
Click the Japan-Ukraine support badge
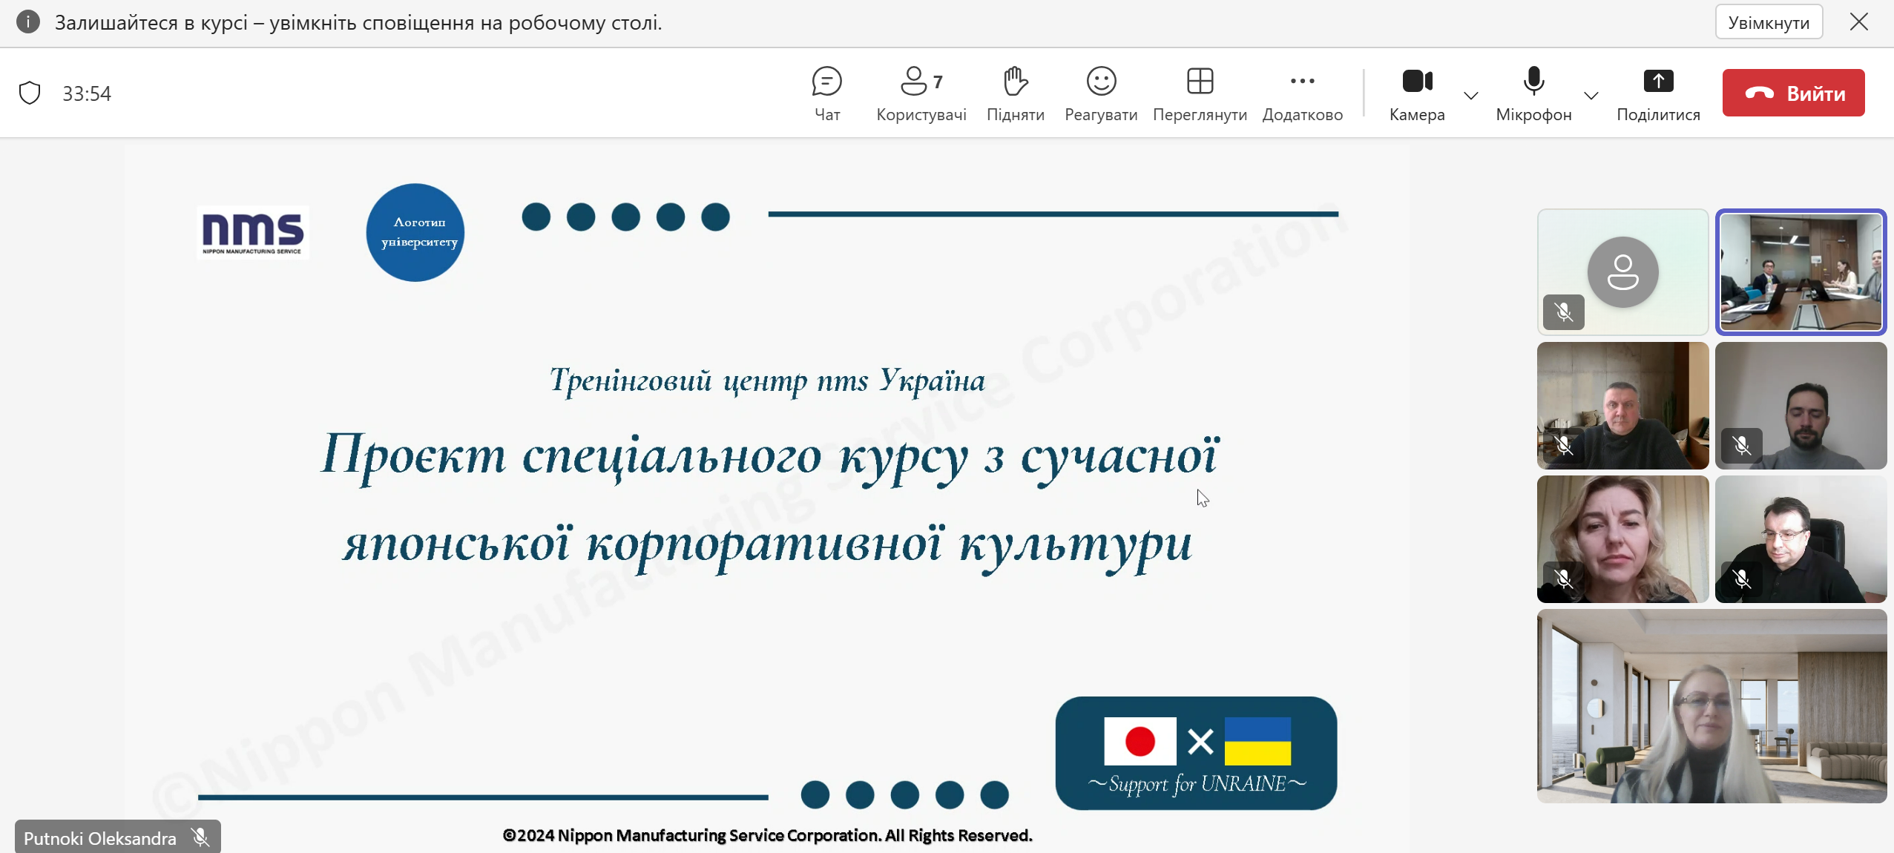1196,753
